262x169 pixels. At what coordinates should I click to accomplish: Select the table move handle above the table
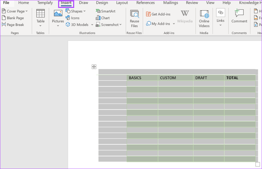click(x=94, y=67)
